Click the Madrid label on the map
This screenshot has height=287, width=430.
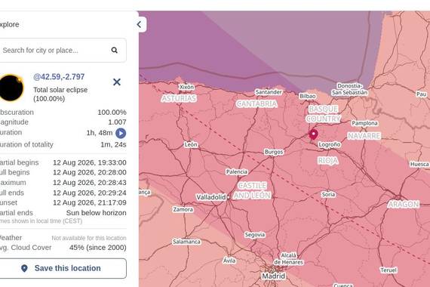[273, 276]
